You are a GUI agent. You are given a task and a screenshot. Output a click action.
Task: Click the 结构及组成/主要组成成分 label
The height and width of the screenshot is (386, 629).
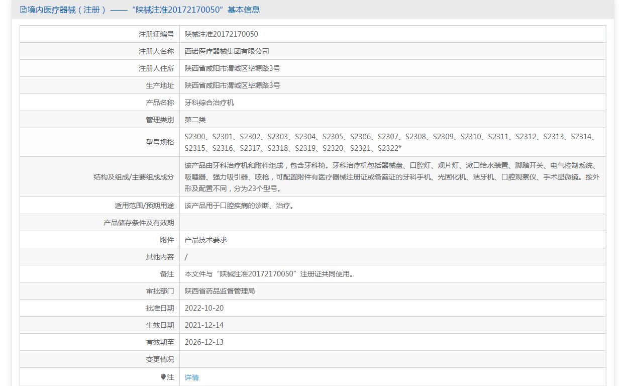click(134, 177)
